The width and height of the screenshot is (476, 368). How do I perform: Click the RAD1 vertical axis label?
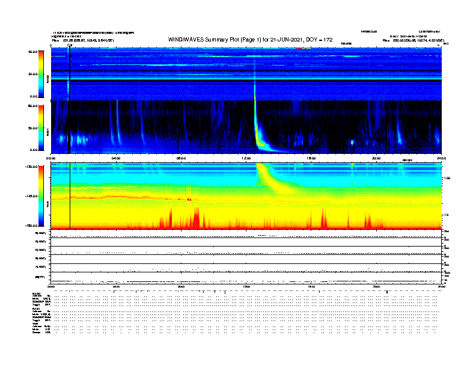pos(47,132)
